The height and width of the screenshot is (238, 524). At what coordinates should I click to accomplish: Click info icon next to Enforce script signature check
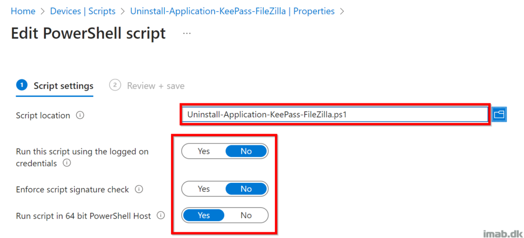pyautogui.click(x=139, y=189)
